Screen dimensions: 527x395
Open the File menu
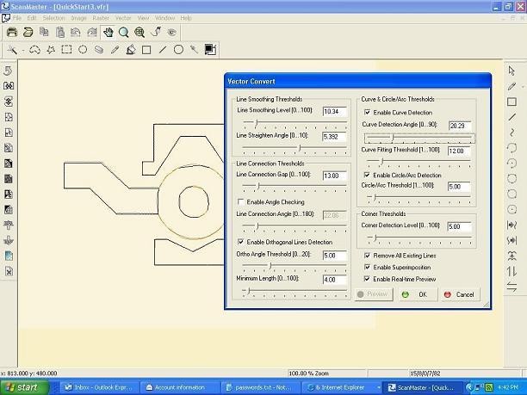pos(17,18)
